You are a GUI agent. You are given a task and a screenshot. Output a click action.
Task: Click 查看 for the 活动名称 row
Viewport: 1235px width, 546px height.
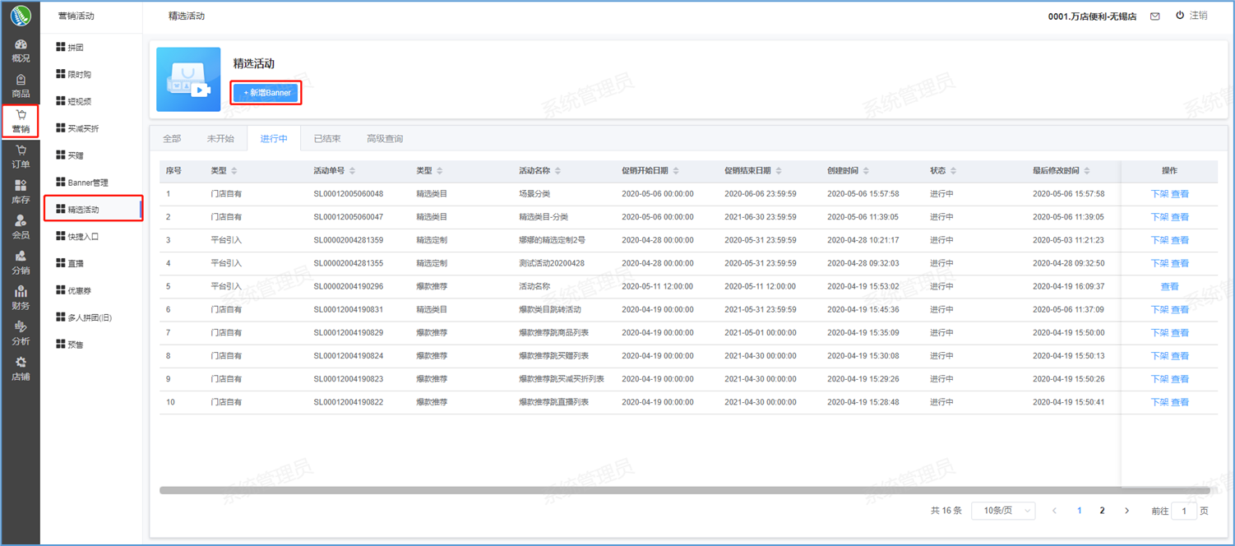(1169, 287)
